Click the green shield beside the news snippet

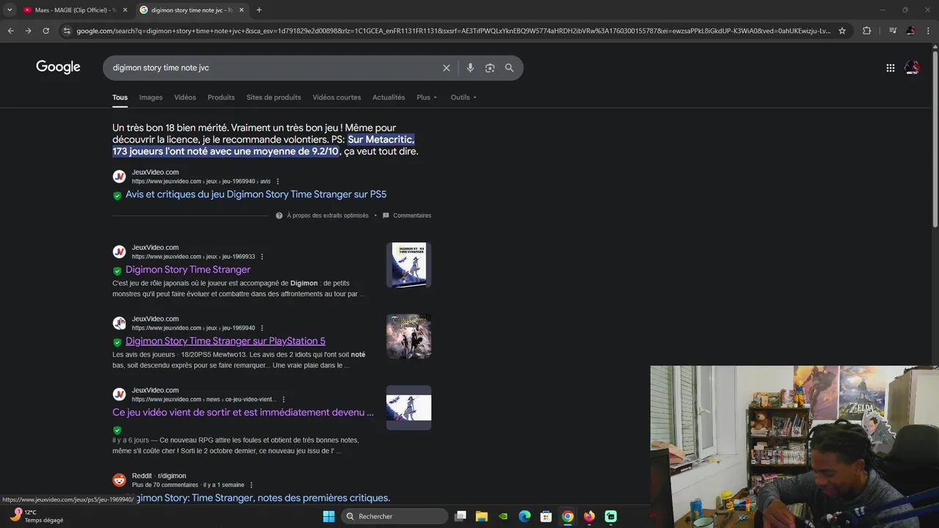(x=117, y=430)
